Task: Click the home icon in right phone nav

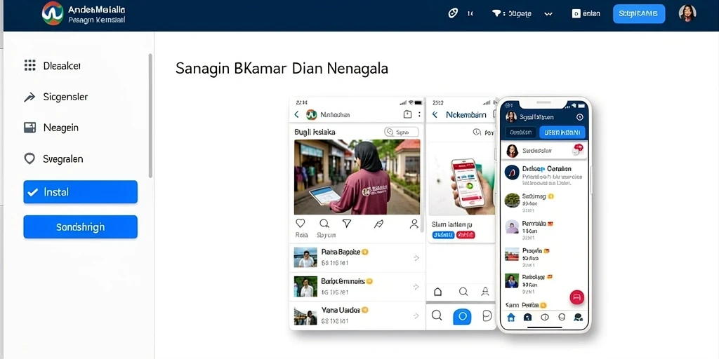Action: (511, 318)
